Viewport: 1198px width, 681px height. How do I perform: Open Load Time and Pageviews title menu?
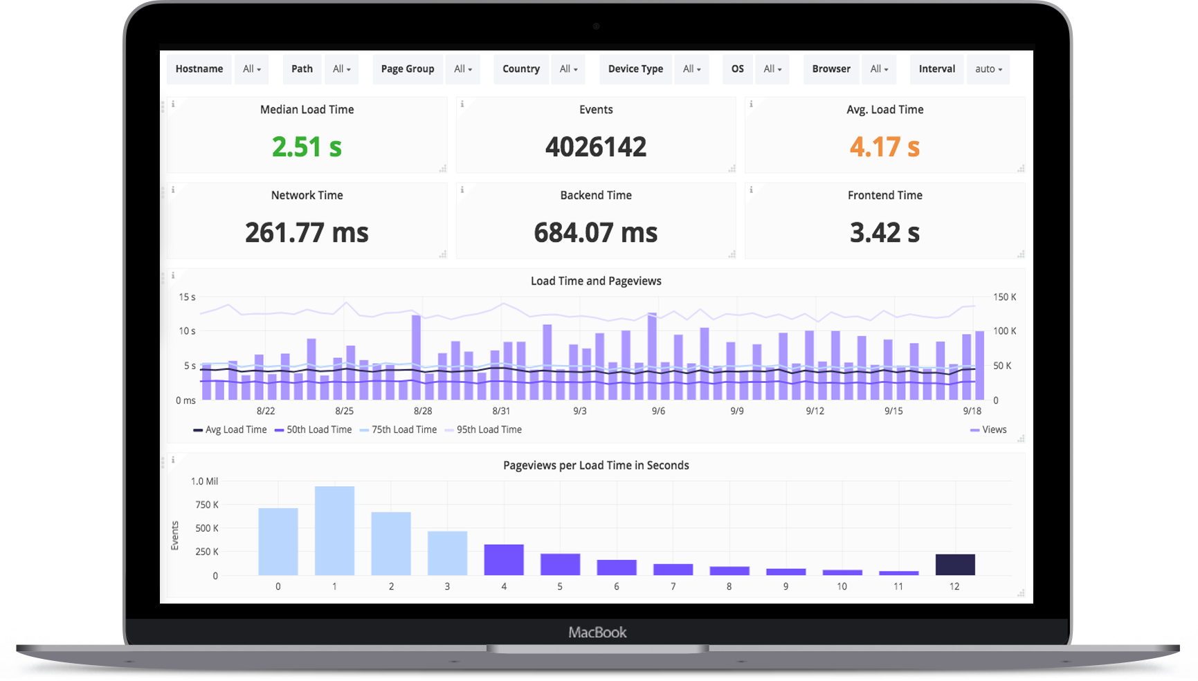point(596,281)
